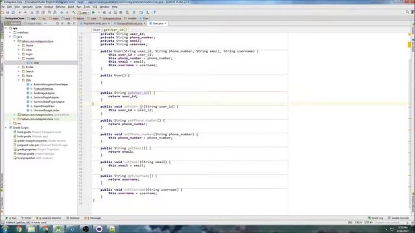The width and height of the screenshot is (415, 233).
Task: Click the Stop icon in toolbar
Action: pos(121,12)
